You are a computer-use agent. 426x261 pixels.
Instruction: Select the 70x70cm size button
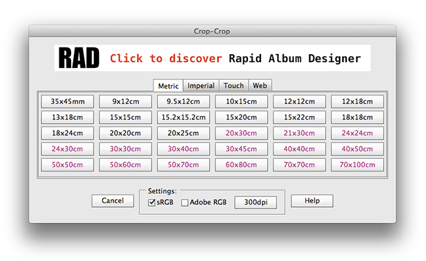point(299,165)
